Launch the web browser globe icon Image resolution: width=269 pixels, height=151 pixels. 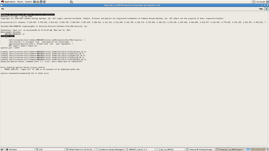tap(35, 2)
